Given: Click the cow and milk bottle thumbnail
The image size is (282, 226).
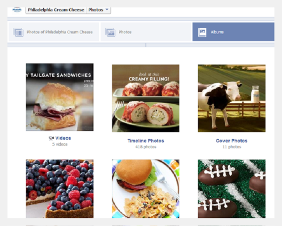Looking at the screenshot, I should pyautogui.click(x=231, y=98).
